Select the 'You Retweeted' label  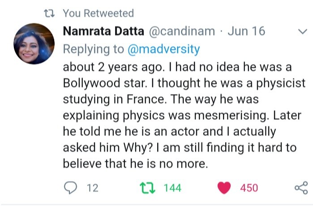pyautogui.click(x=98, y=13)
